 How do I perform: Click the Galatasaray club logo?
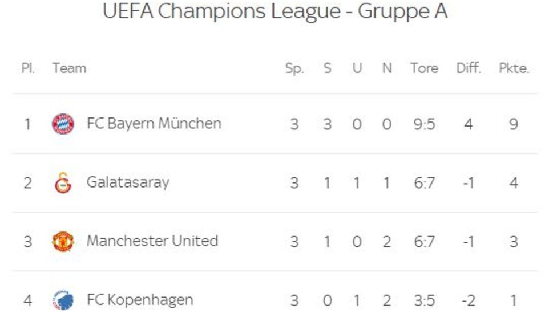63,182
